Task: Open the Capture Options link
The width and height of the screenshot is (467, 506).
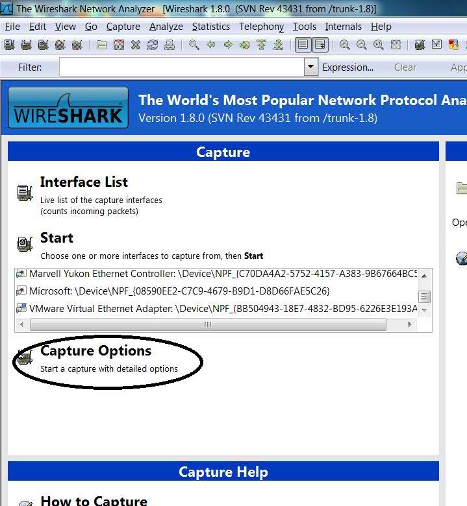Action: (95, 351)
